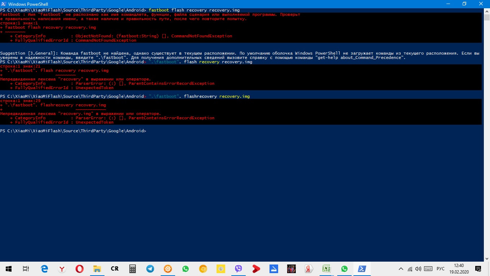This screenshot has width=490, height=276.
Task: Open the РУС input language selector
Action: tap(441, 269)
